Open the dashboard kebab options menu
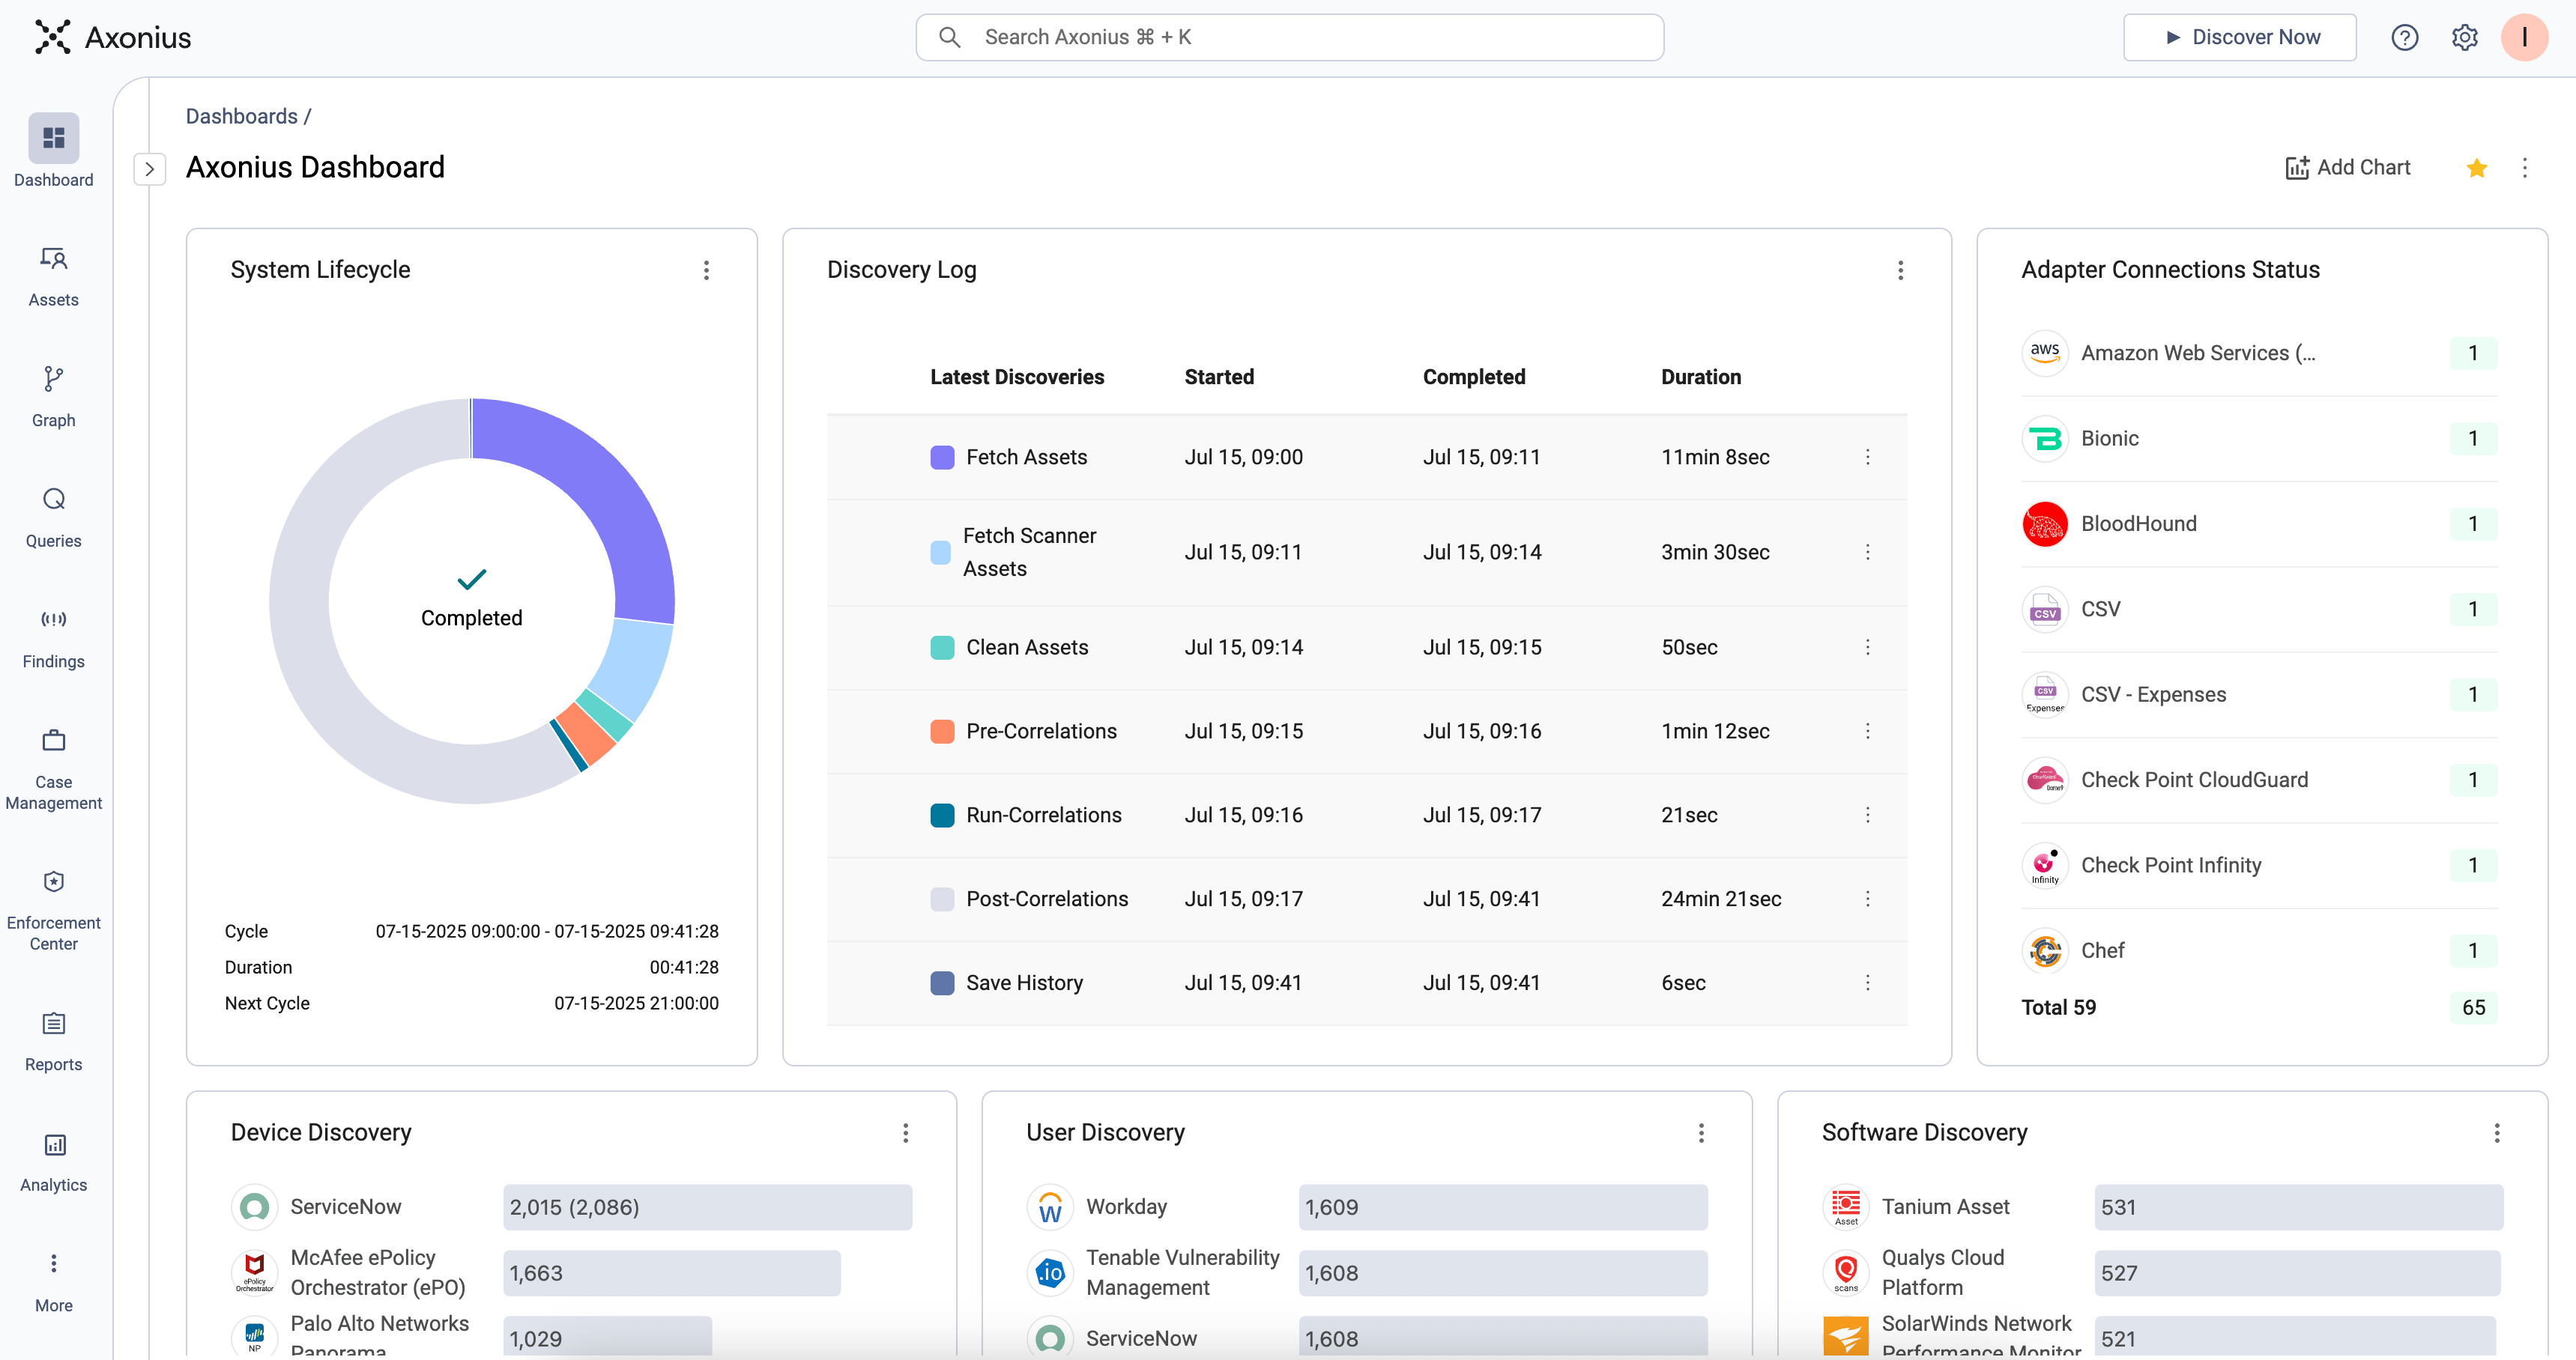Viewport: 2576px width, 1360px height. [2524, 168]
